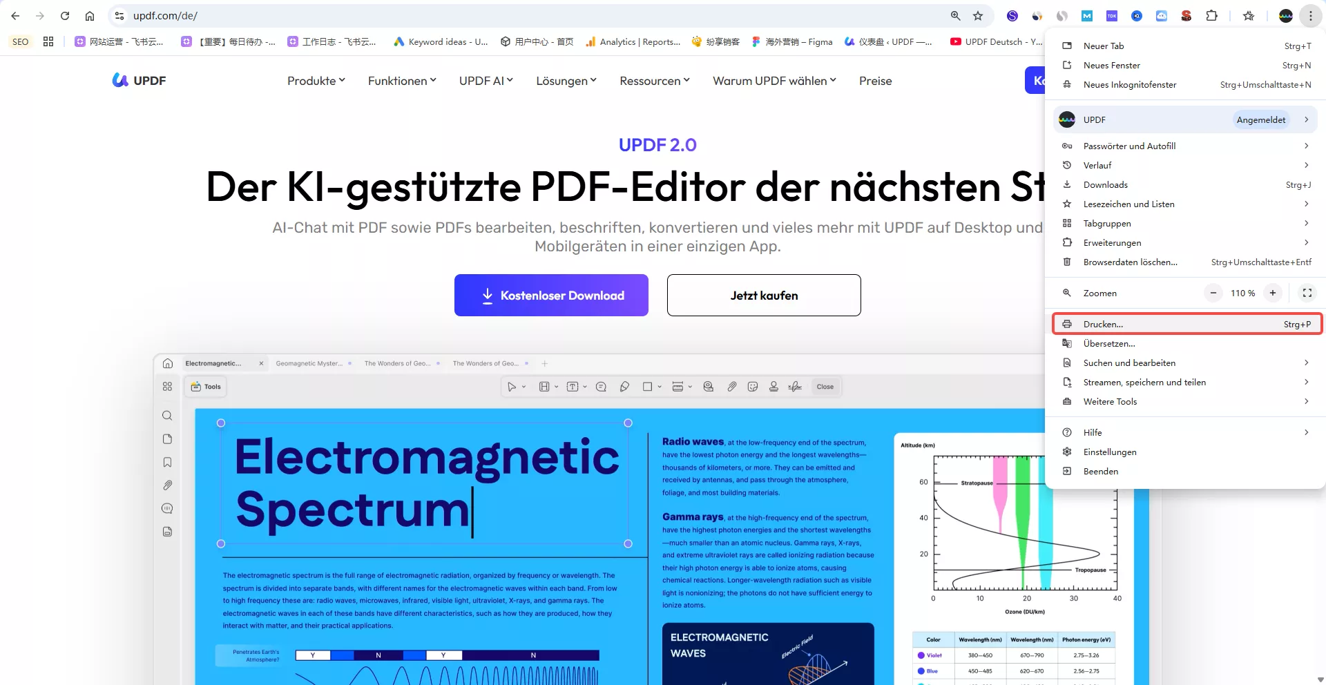Click the Jetzt kaufen button
This screenshot has width=1326, height=685.
coord(763,295)
